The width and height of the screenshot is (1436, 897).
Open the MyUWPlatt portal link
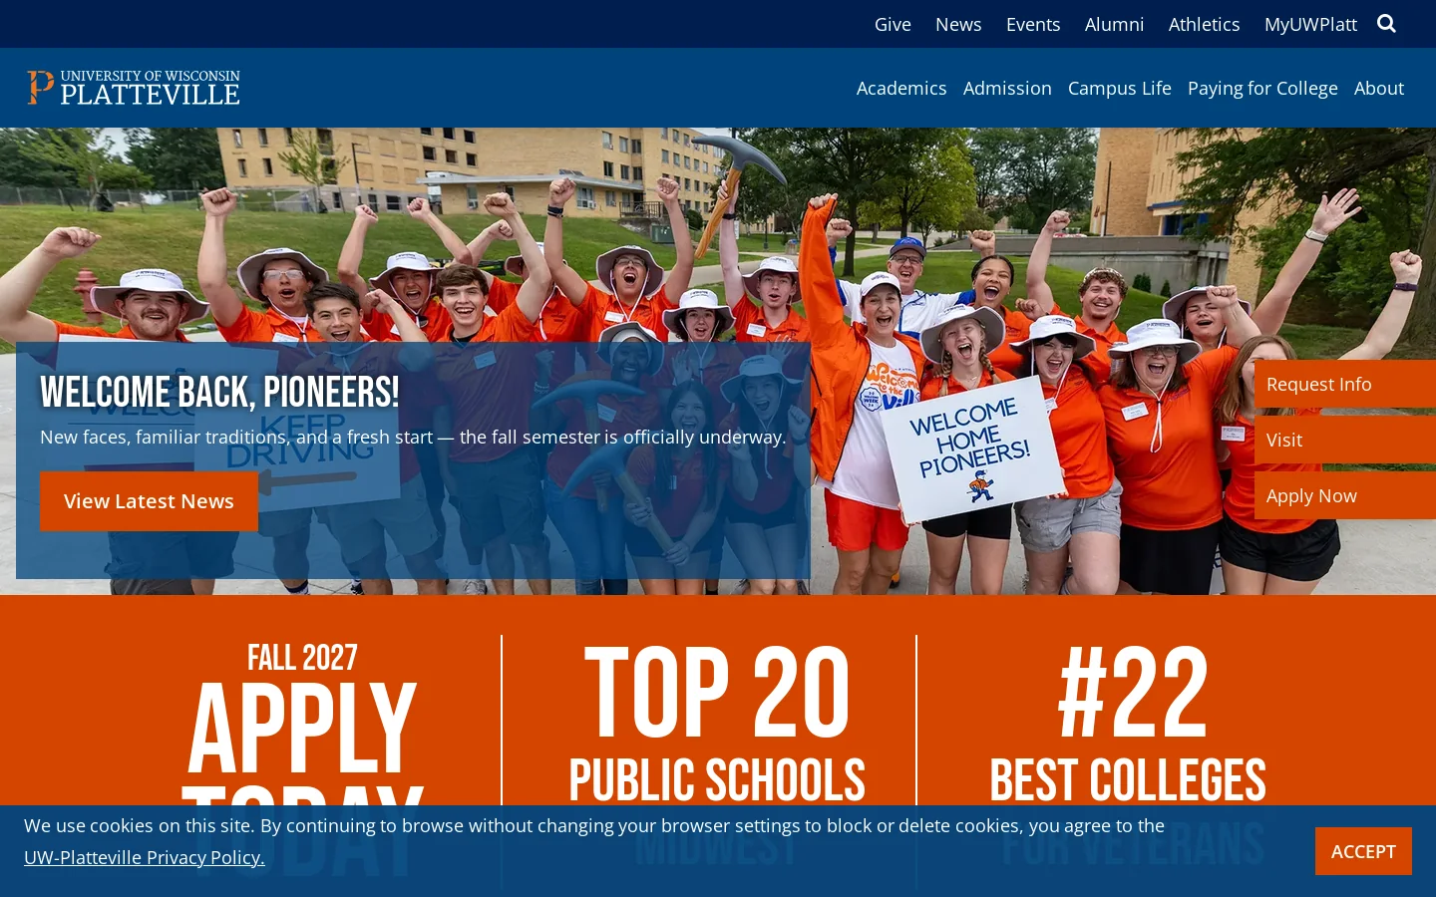[x=1310, y=24]
